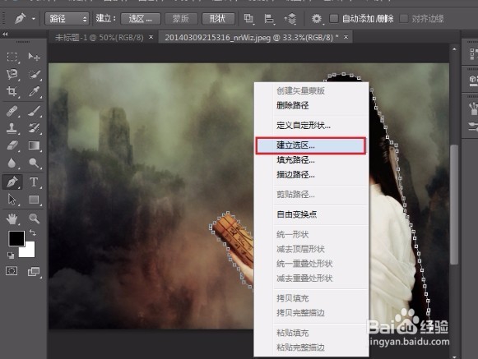Select the Pen tool in toolbox
The width and height of the screenshot is (478, 359).
point(12,182)
